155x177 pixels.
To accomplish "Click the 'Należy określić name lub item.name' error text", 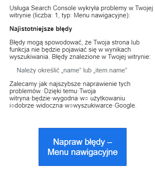I will point(72,70).
